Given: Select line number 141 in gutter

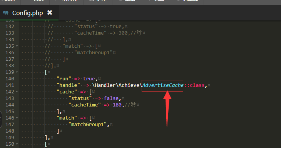Looking at the screenshot, I should (x=10, y=85).
